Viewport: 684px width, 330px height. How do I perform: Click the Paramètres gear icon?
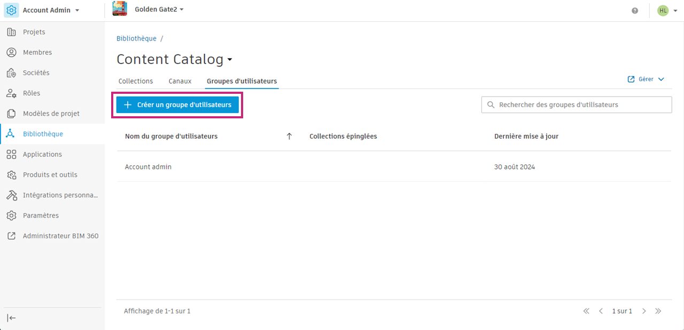click(x=11, y=215)
